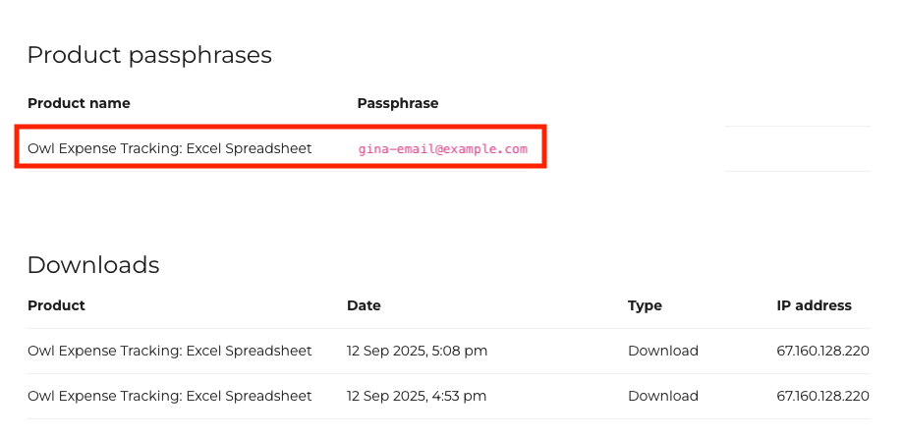Screen dimensions: 903x437
Task: Click Download type in the 5:08 pm row
Action: tap(663, 351)
